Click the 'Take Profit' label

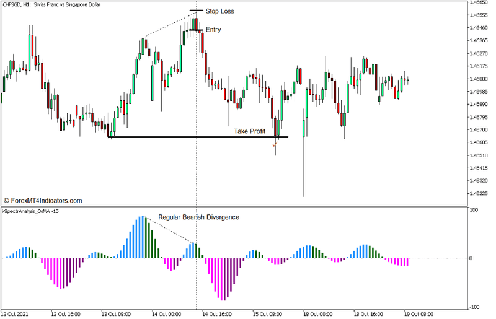pyautogui.click(x=249, y=131)
